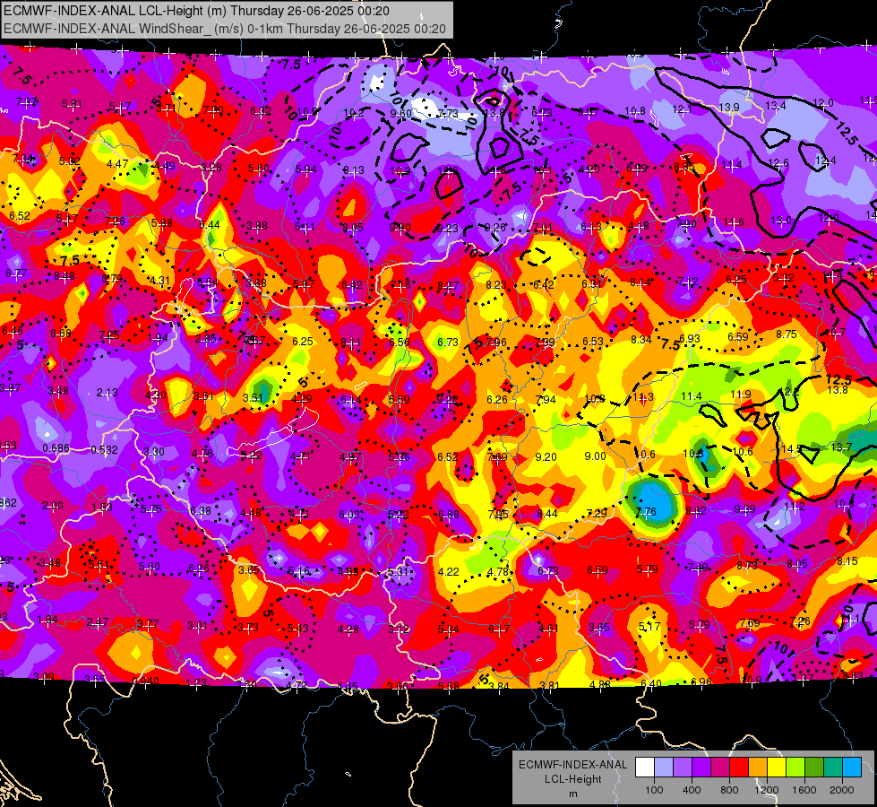Click the wind shear value 8.75
The image size is (877, 807).
[x=787, y=334]
